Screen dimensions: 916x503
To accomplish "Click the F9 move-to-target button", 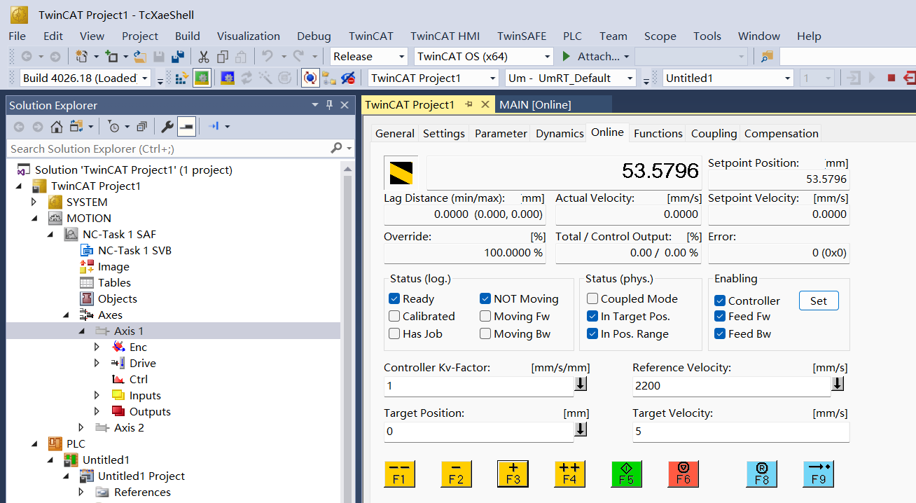I will [x=818, y=474].
